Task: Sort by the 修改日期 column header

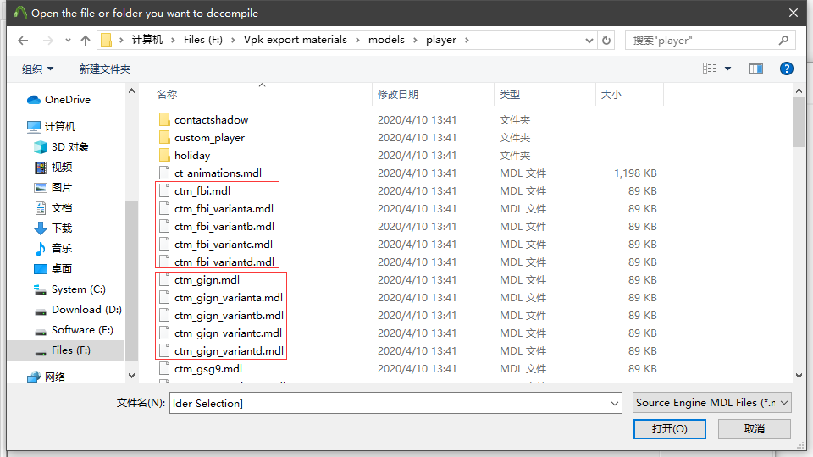Action: point(398,95)
